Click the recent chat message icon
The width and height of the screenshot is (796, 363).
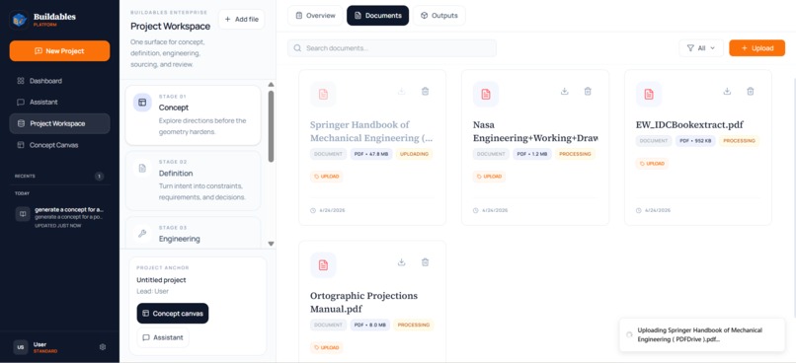coord(23,214)
